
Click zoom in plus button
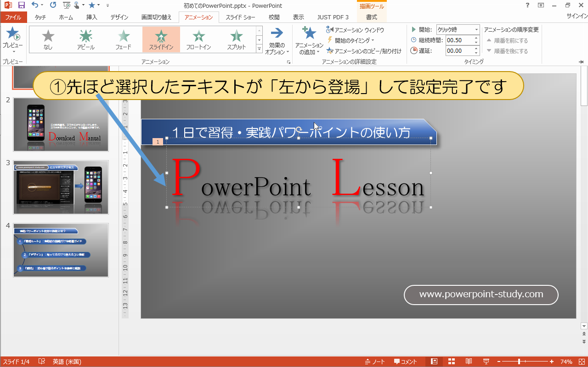[x=552, y=361]
